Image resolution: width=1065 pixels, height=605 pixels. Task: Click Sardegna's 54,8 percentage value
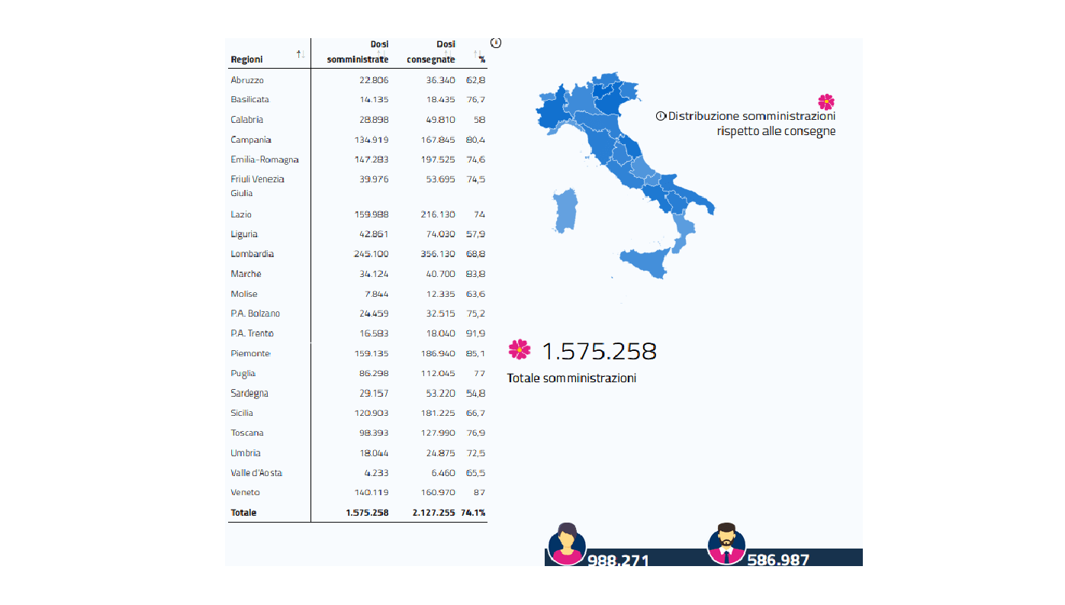click(476, 394)
